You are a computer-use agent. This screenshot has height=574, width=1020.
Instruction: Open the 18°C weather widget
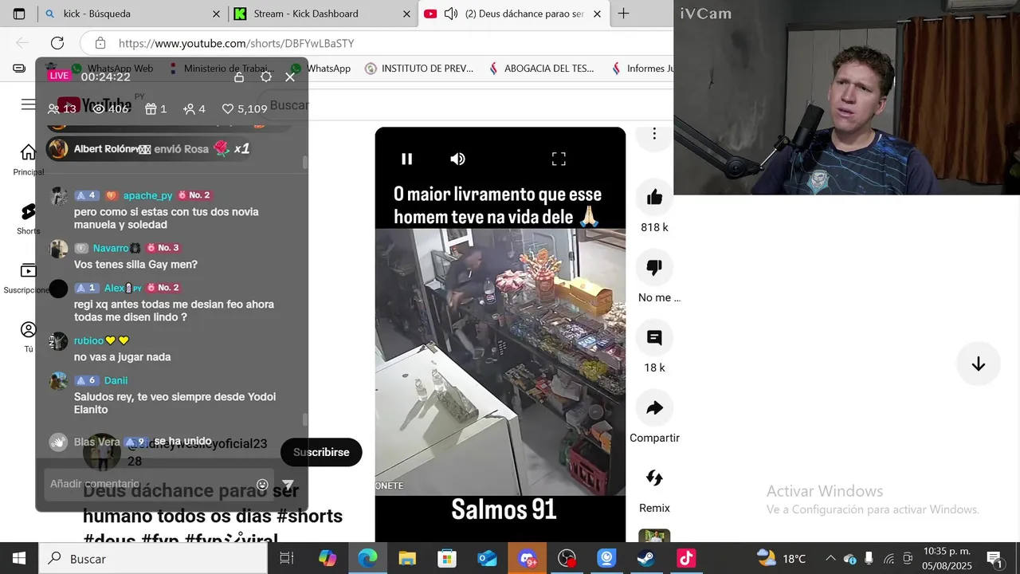click(781, 559)
